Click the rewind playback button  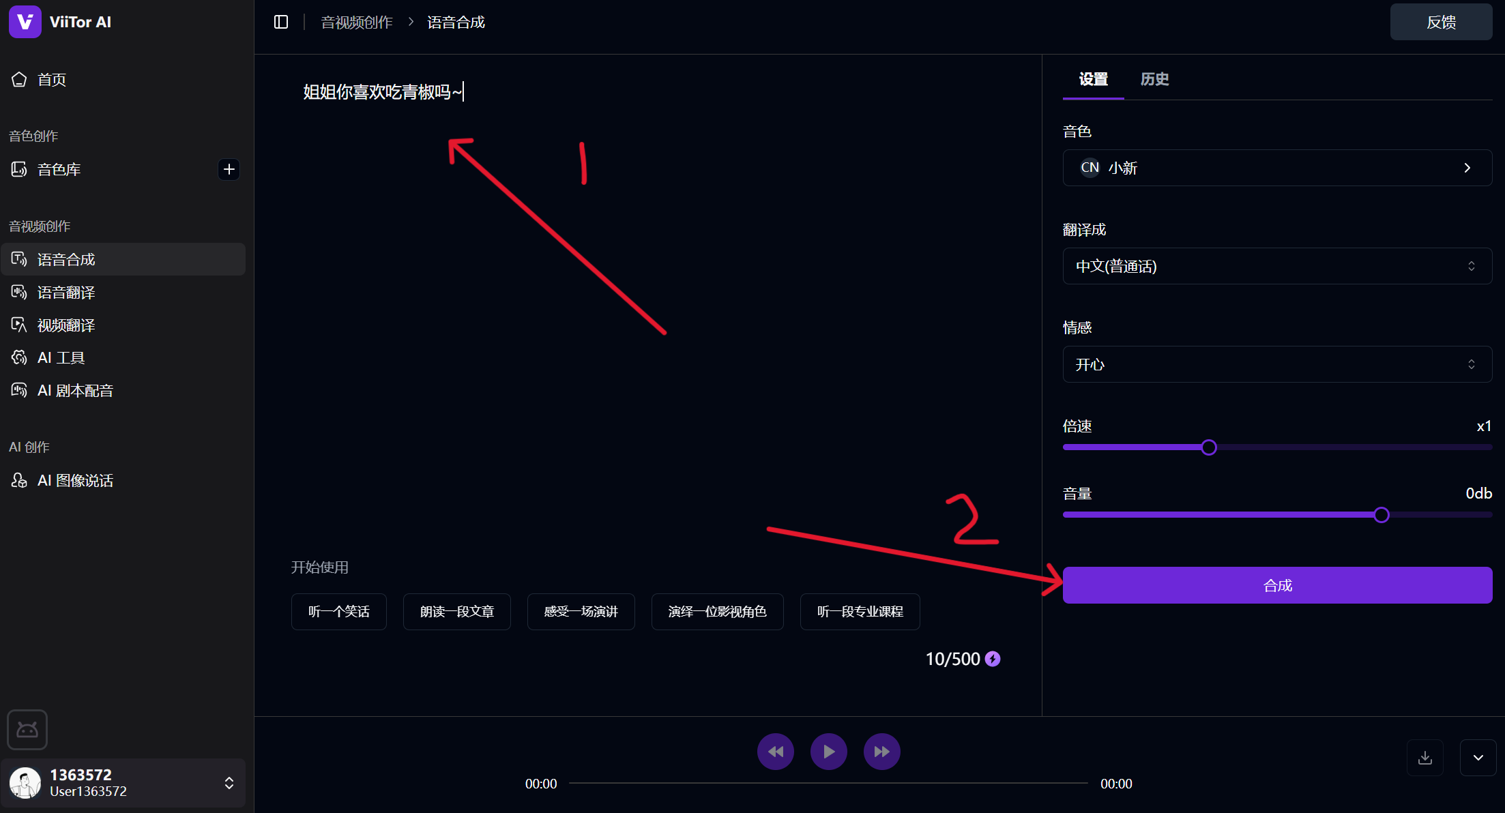click(776, 752)
